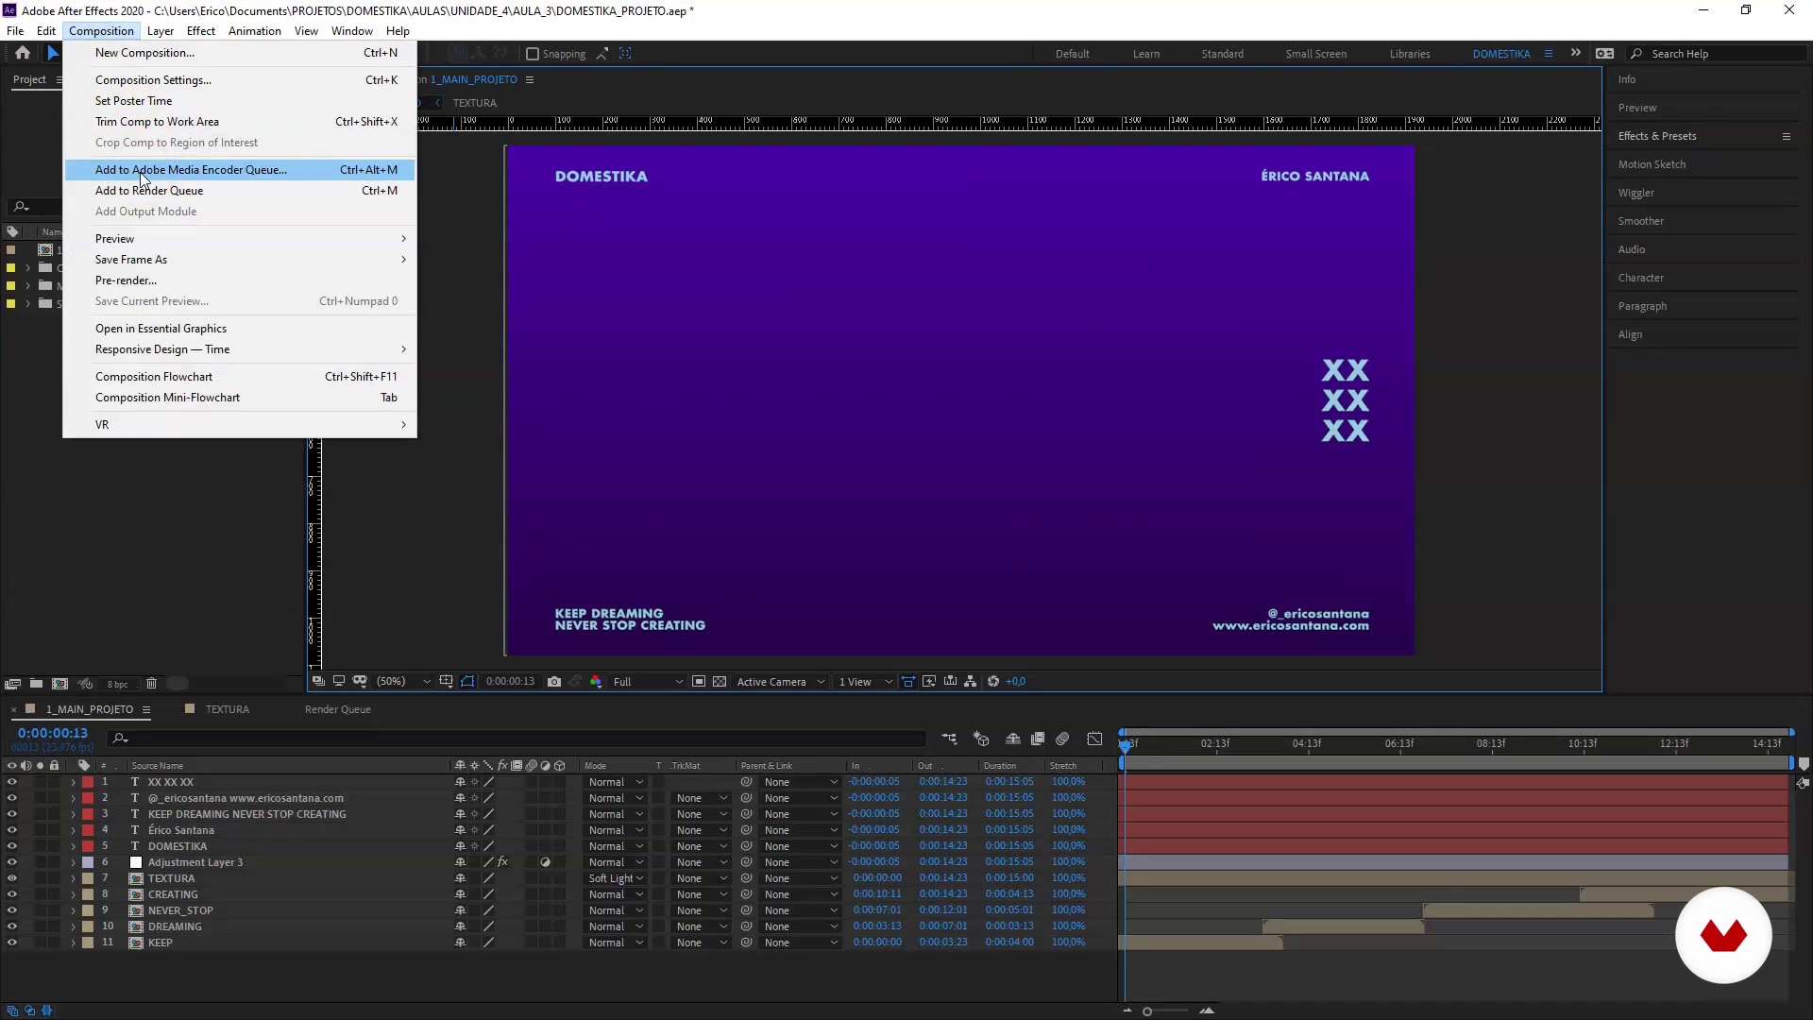Open the Character panel
The height and width of the screenshot is (1020, 1813).
(1641, 278)
